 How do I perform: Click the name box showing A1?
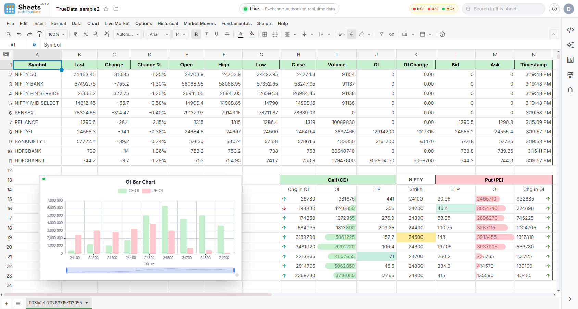point(13,45)
